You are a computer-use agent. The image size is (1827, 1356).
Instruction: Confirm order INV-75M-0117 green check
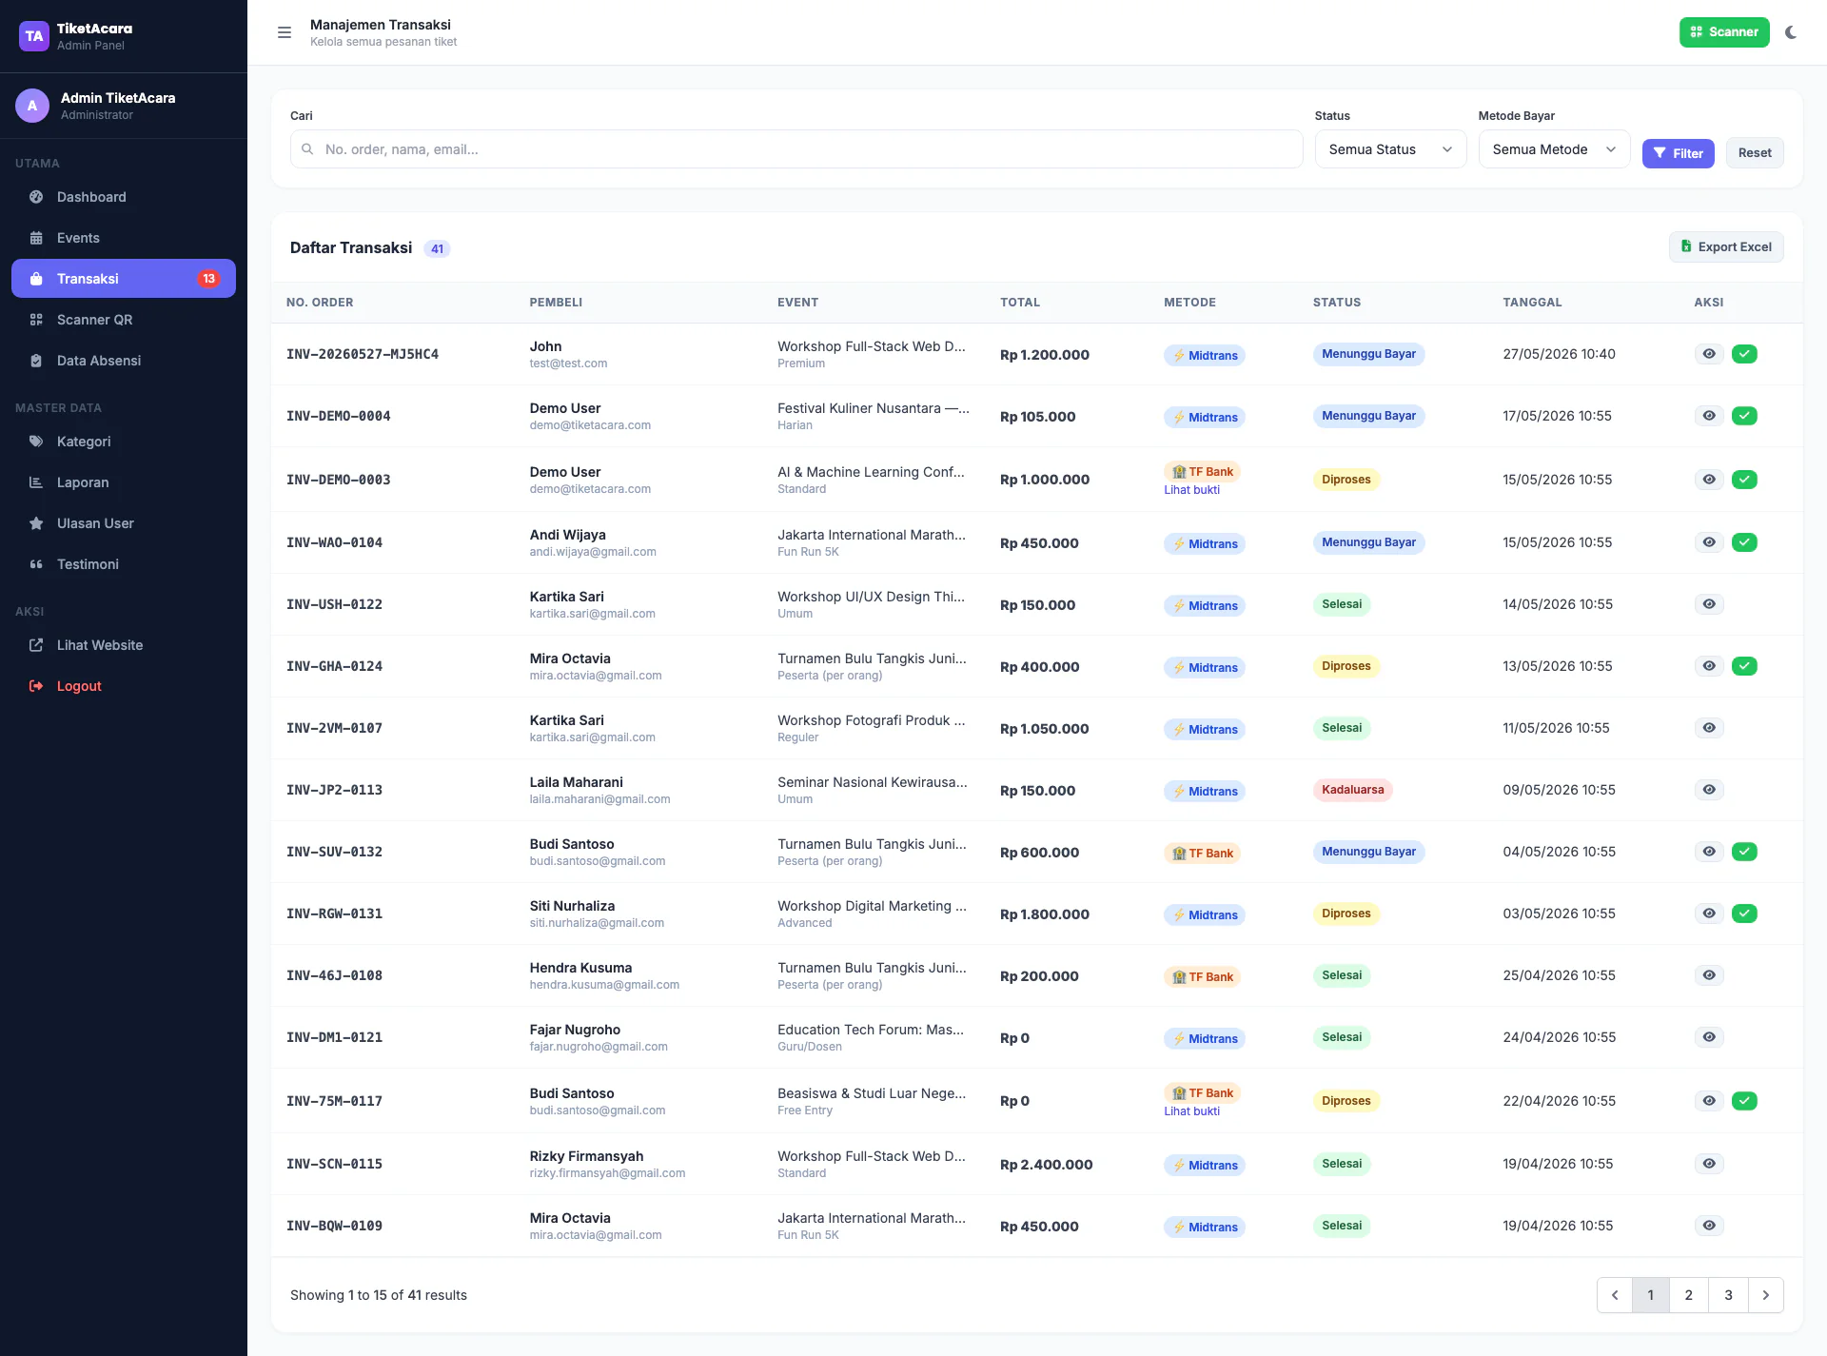(1744, 1101)
